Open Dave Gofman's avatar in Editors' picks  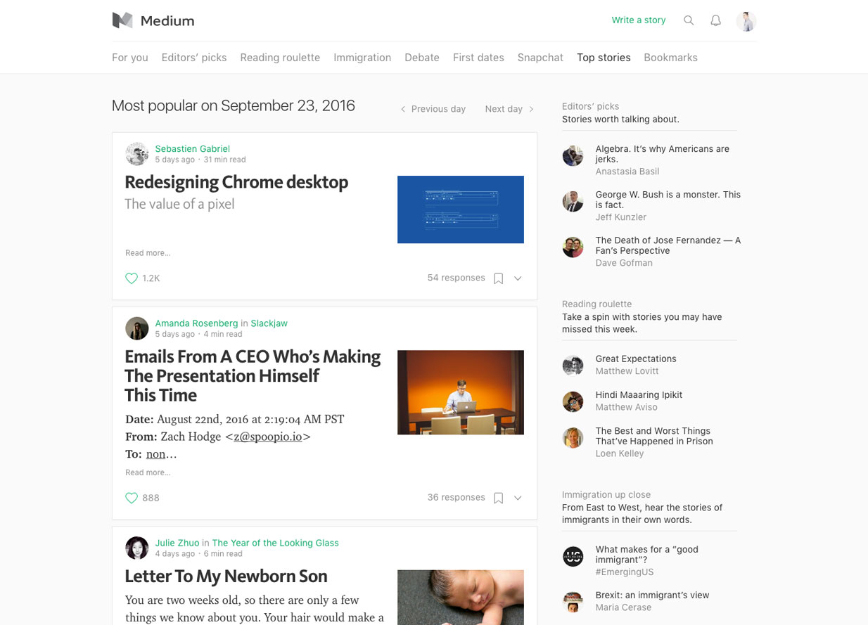[x=573, y=247]
